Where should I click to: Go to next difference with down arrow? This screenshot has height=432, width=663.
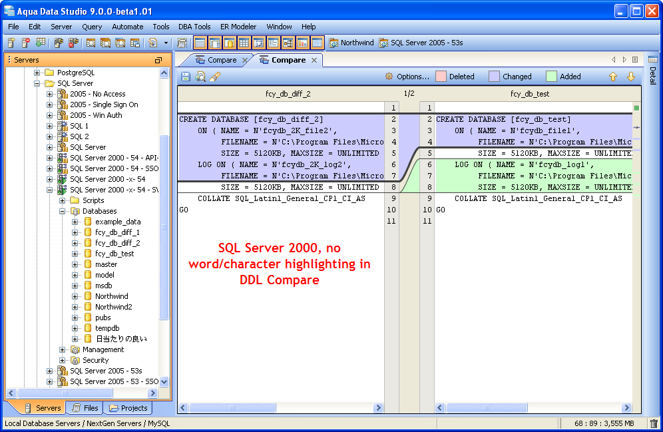click(631, 77)
